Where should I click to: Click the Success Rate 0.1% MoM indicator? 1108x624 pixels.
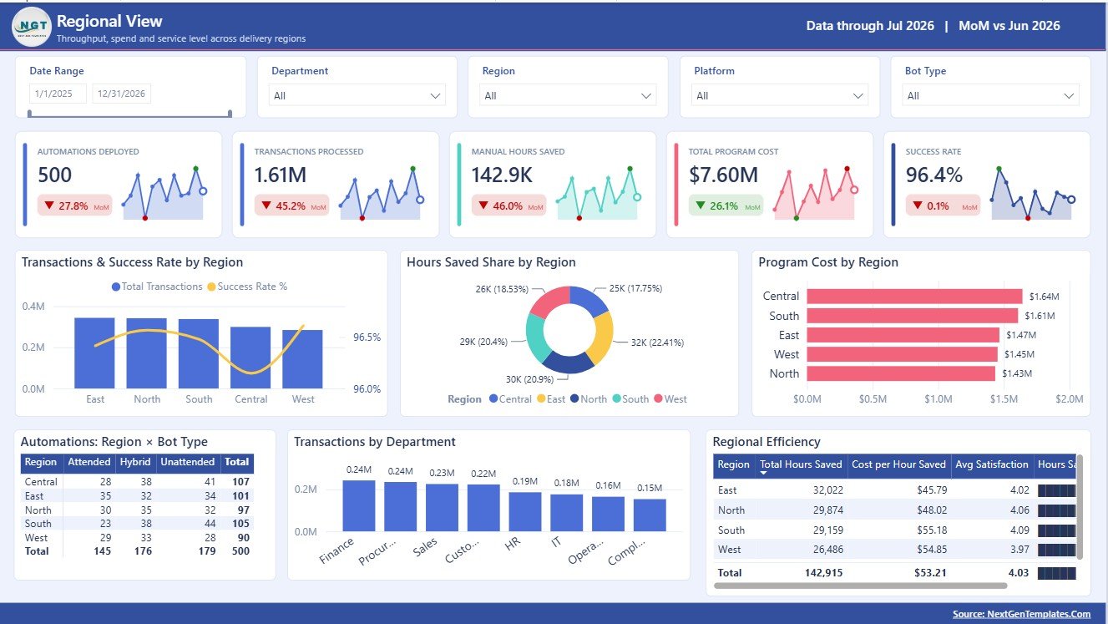click(943, 205)
